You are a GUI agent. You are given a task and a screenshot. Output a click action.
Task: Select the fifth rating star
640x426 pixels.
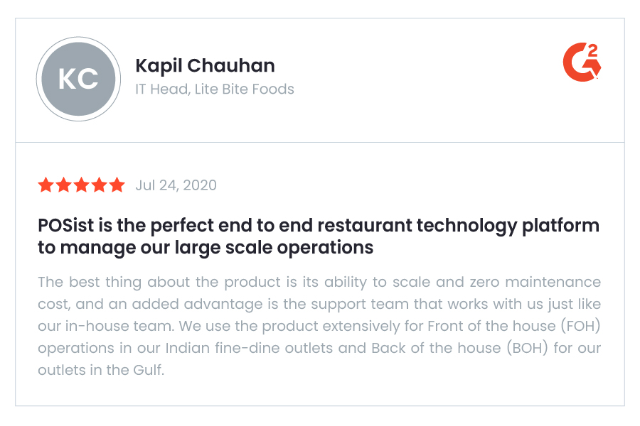[x=117, y=185]
